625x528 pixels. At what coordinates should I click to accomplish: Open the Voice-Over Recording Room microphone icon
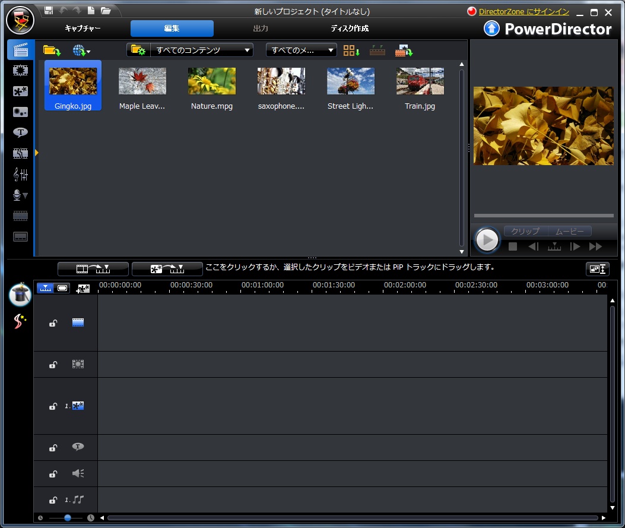point(20,195)
